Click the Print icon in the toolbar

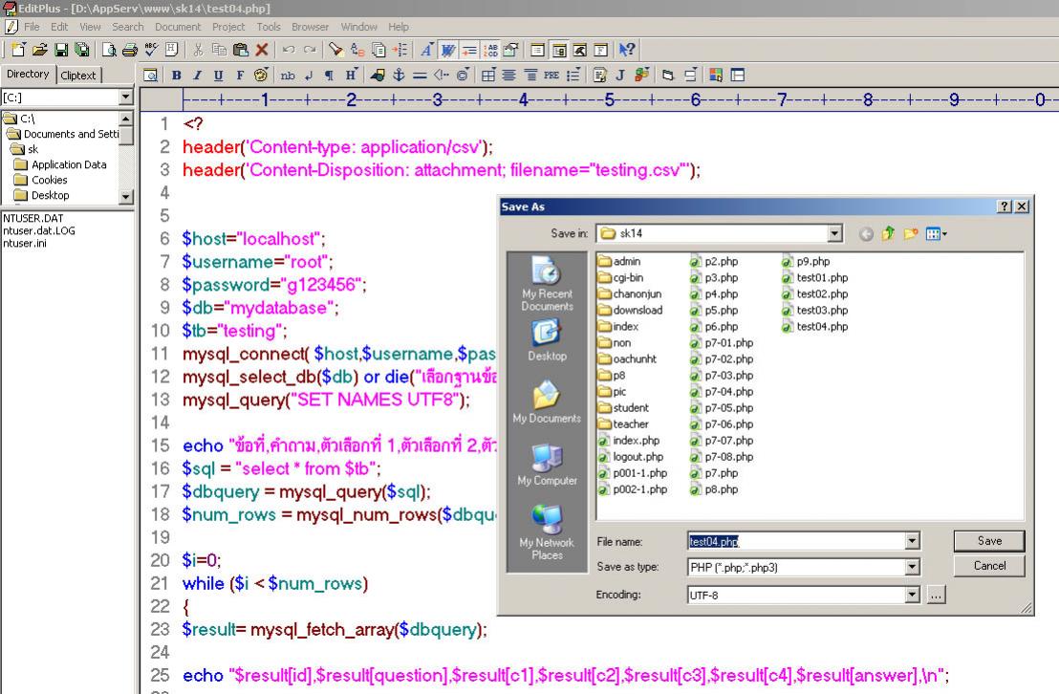point(130,50)
